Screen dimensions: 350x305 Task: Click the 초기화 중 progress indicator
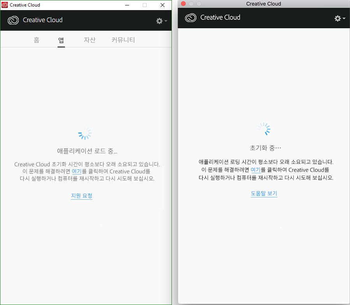(264, 148)
